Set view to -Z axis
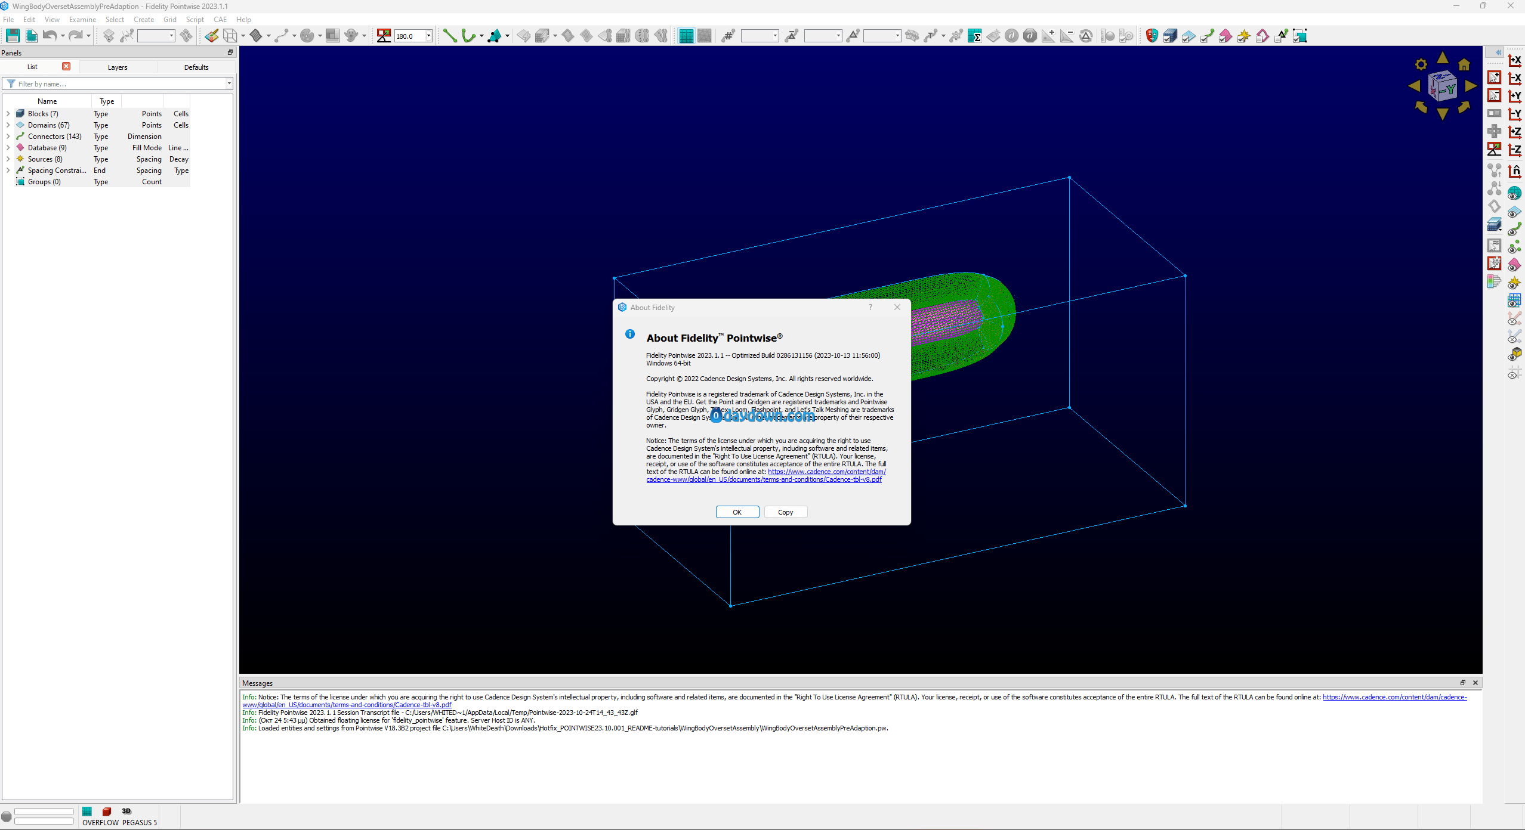This screenshot has width=1525, height=830. coord(1515,150)
